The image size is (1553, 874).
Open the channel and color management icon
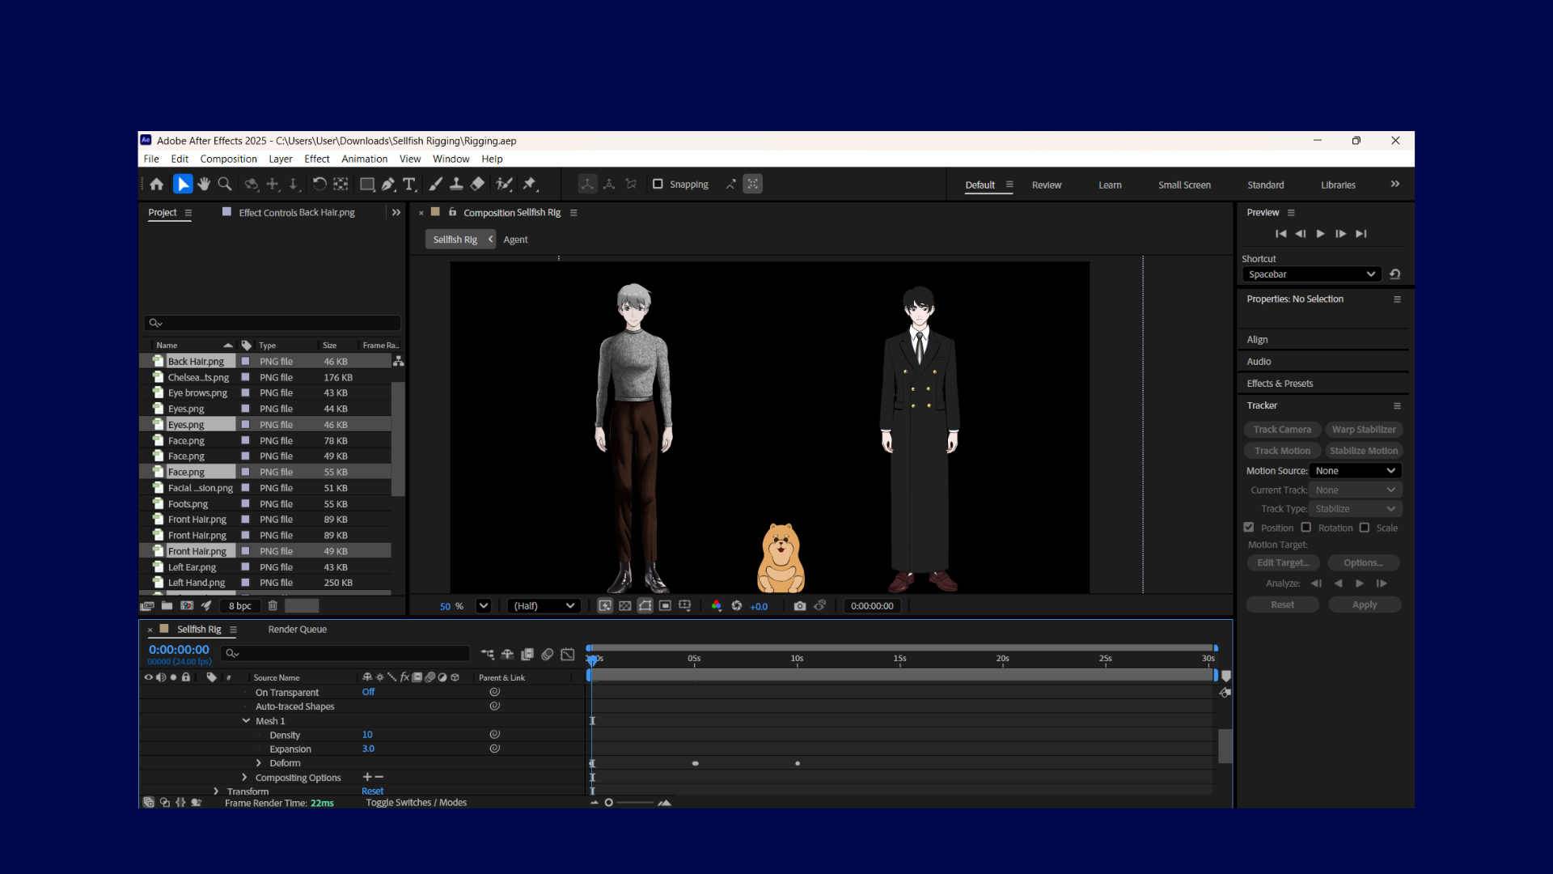pyautogui.click(x=716, y=605)
